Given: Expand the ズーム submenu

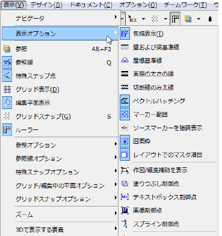Looking at the screenshot, I should coord(60,214).
